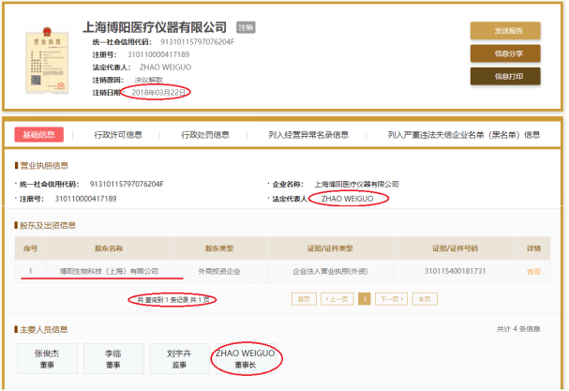Open the 李临 董事 personnel card
Image resolution: width=569 pixels, height=391 pixels.
tap(113, 359)
